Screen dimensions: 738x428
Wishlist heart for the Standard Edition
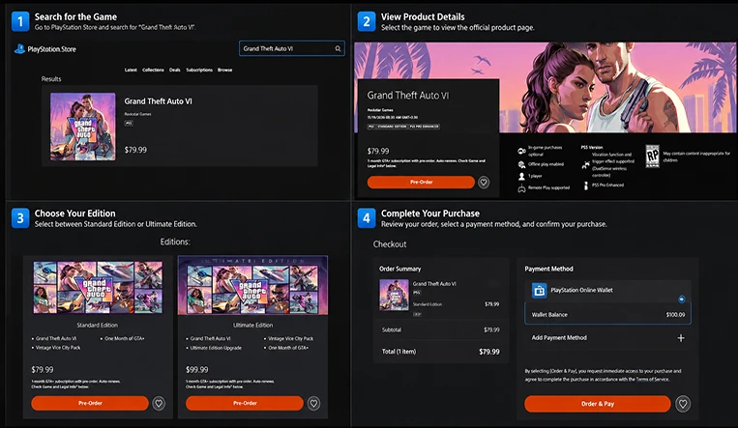point(159,403)
